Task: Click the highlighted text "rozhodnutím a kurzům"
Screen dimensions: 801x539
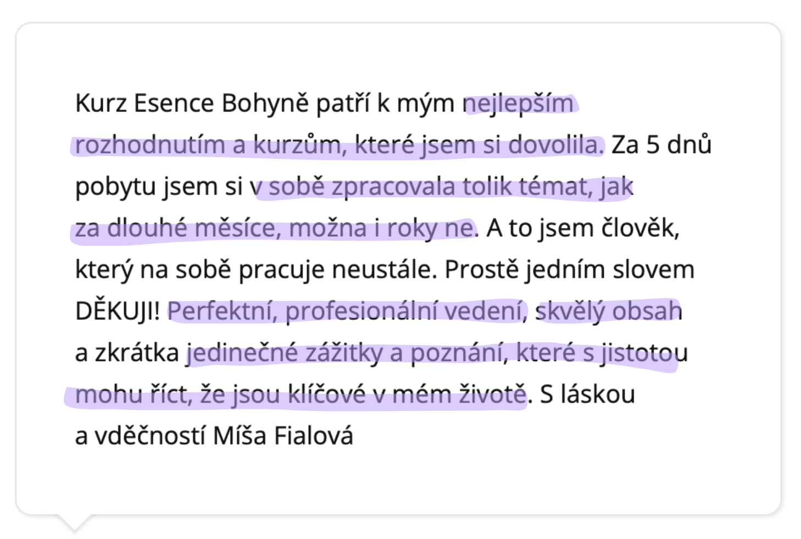Action: pos(208,145)
